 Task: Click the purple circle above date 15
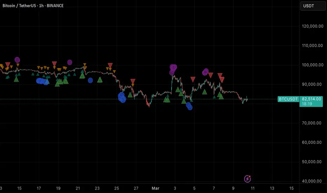pos(17,60)
